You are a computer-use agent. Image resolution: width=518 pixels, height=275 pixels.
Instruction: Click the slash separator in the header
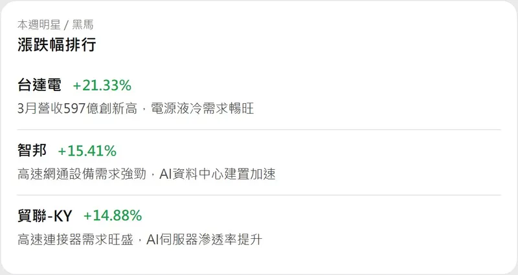coord(66,25)
